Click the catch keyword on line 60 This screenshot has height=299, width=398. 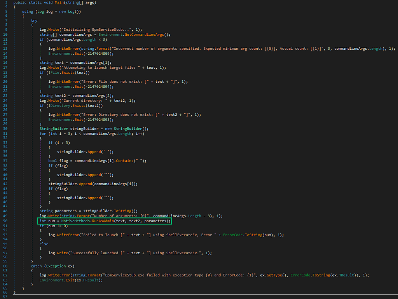36,266
